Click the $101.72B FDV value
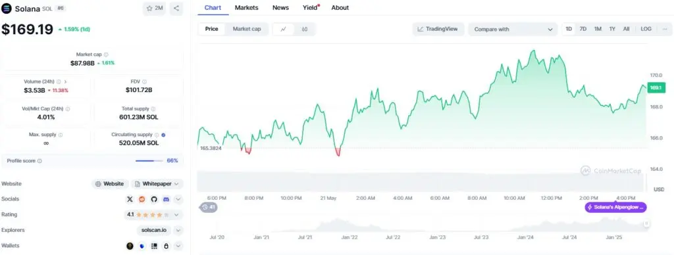The width and height of the screenshot is (674, 255). 139,90
